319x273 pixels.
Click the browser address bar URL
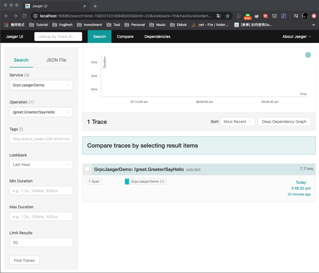[x=126, y=16]
